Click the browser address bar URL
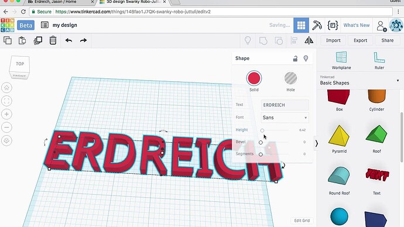This screenshot has width=404, height=227. (x=133, y=12)
